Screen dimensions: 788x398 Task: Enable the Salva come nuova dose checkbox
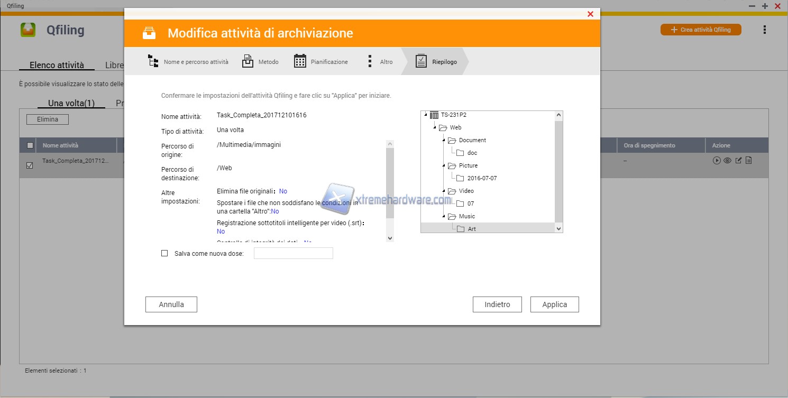[x=164, y=254]
